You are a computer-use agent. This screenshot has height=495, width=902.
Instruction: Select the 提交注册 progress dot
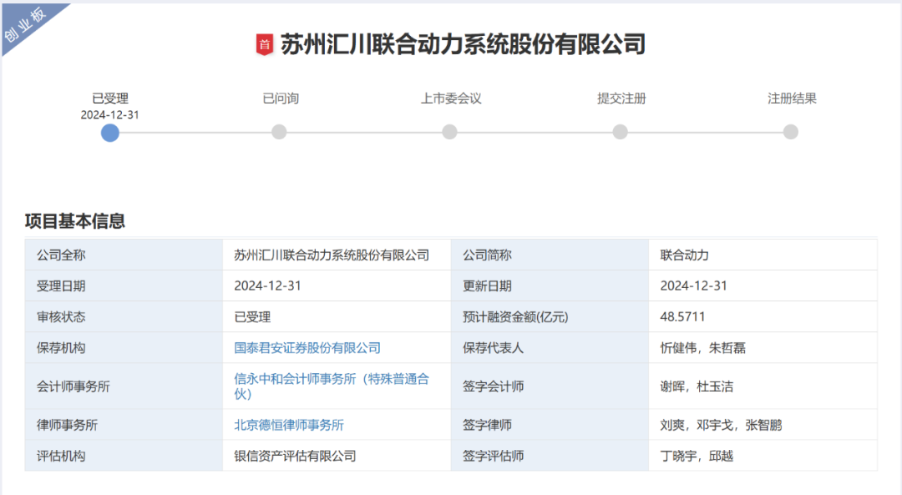click(x=620, y=132)
